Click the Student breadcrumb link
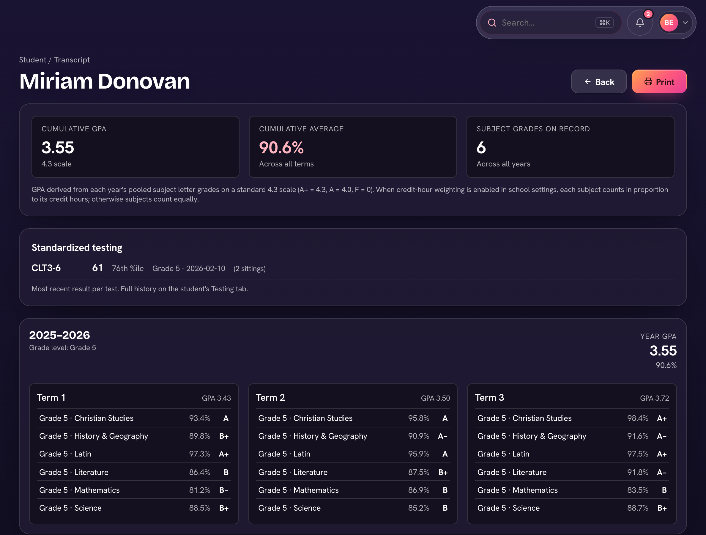This screenshot has height=535, width=706. [33, 60]
